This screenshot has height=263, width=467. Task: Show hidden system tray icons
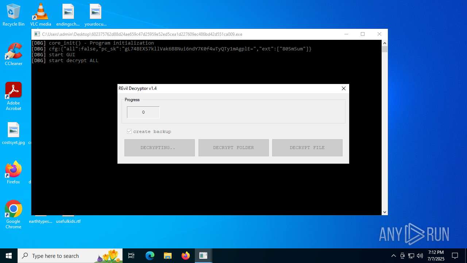[x=393, y=256]
